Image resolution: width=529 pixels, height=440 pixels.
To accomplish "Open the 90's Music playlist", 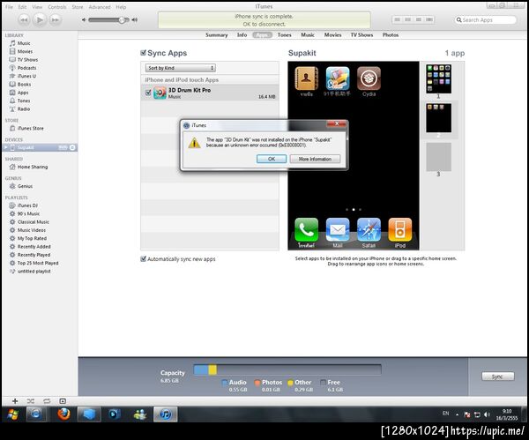I will pos(28,213).
